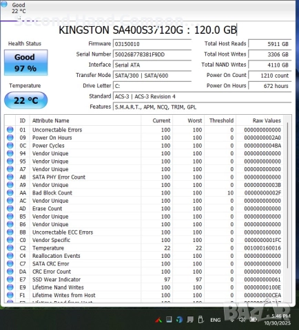This screenshot has width=299, height=330.
Task: Click the Power On Hours value 672 hours
Action: click(x=270, y=86)
